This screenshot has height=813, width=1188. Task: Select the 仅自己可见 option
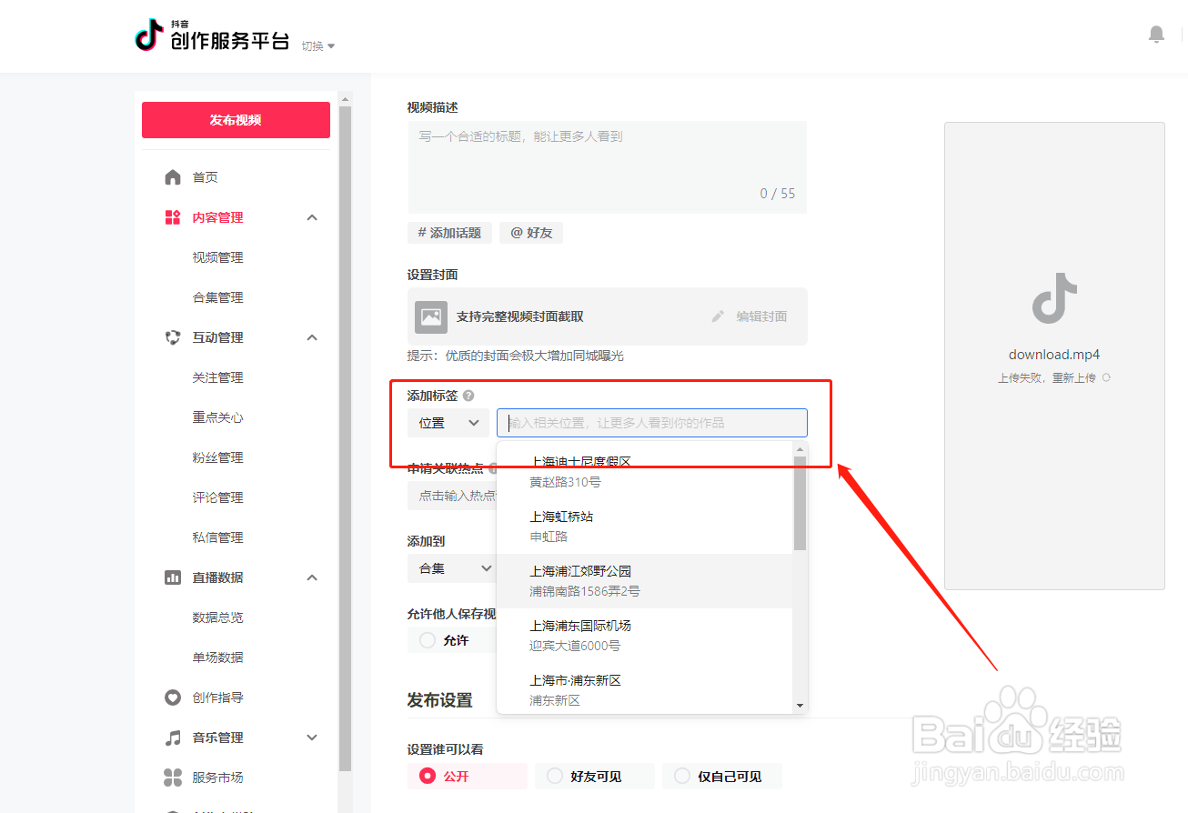coord(721,776)
